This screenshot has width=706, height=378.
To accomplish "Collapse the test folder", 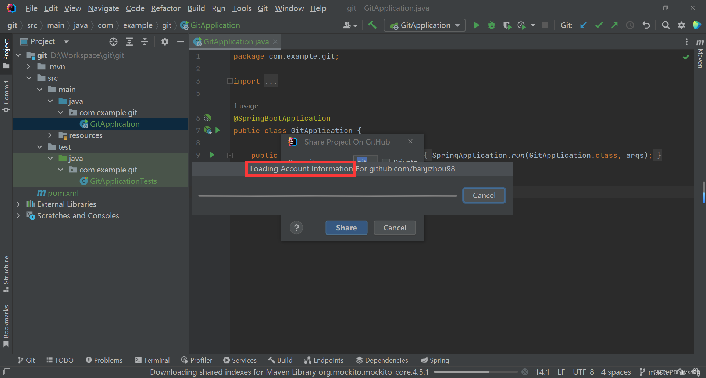I will point(39,147).
